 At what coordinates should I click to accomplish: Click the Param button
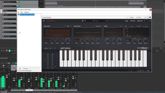point(131,17)
